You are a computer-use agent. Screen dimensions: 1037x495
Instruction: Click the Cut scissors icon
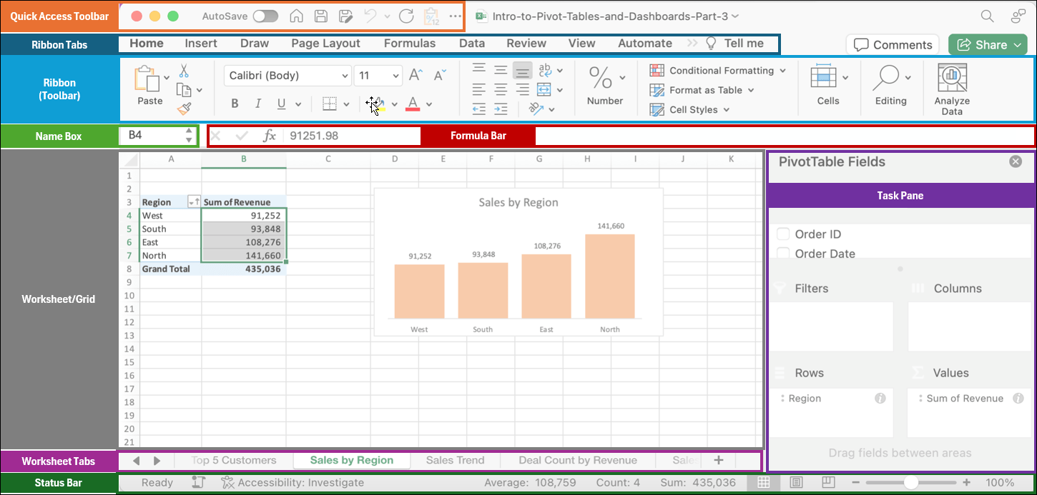[x=184, y=71]
